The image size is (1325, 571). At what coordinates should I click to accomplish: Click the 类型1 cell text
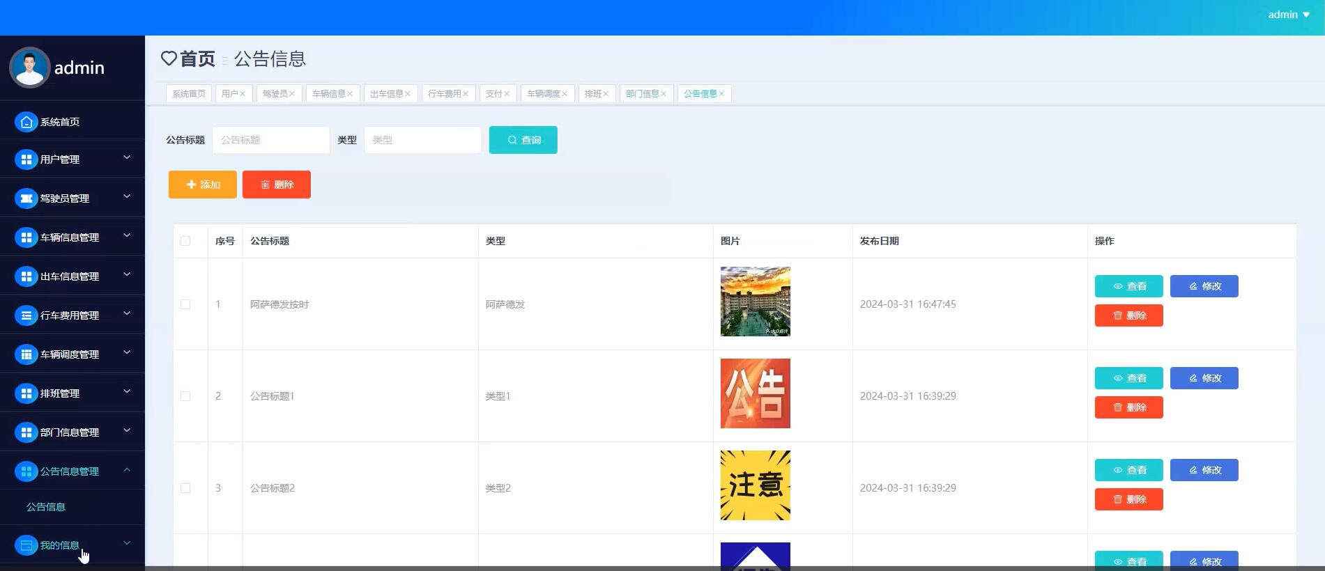click(x=498, y=396)
